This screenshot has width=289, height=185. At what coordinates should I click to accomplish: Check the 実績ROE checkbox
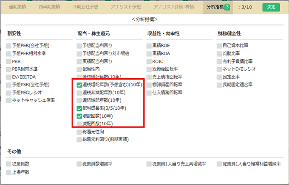click(149, 46)
